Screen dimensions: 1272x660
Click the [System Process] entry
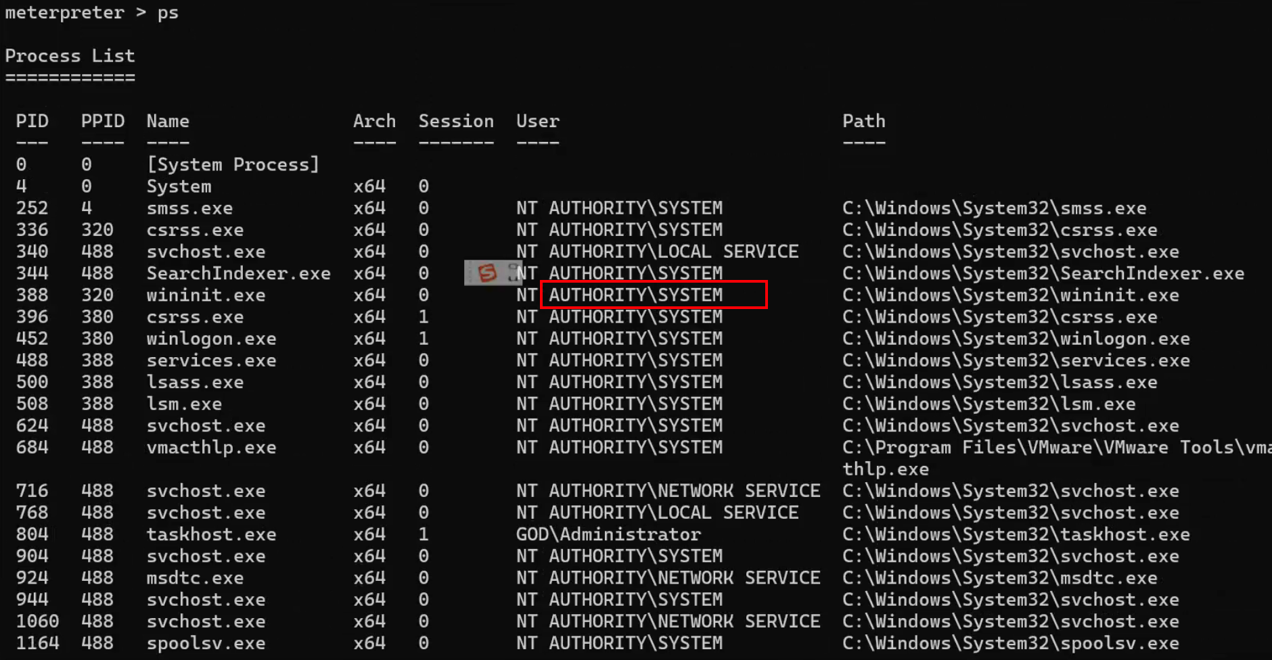[x=232, y=164]
